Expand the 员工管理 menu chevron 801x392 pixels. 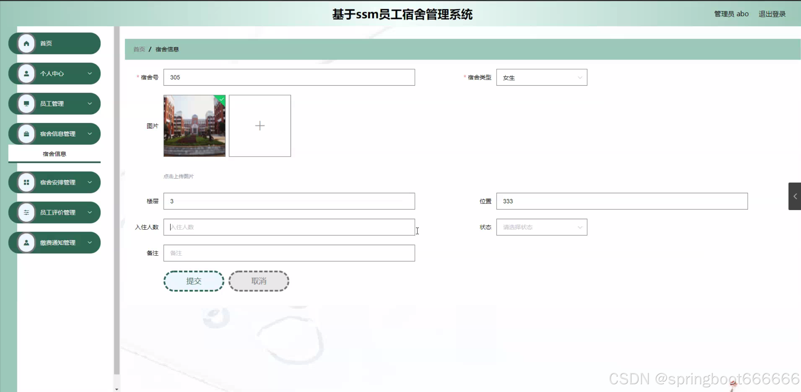pos(90,103)
